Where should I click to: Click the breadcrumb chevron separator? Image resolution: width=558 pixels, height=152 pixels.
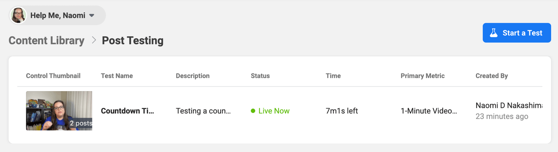pos(93,40)
